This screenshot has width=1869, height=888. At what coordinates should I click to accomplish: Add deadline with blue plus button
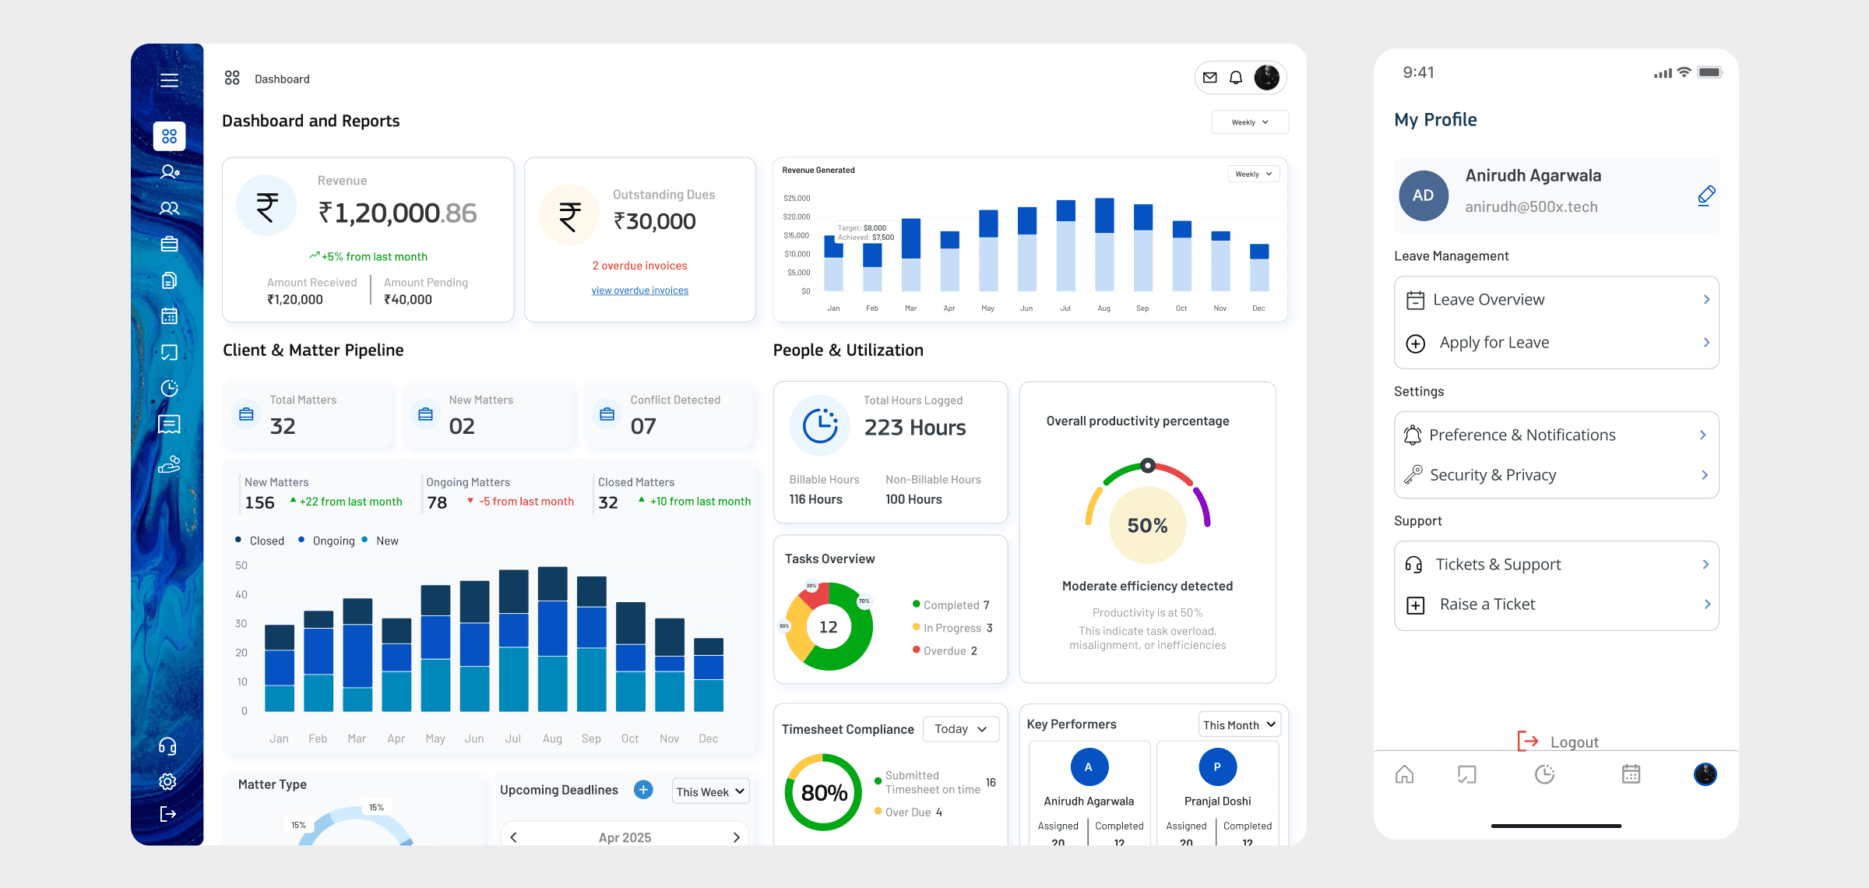[x=643, y=790]
